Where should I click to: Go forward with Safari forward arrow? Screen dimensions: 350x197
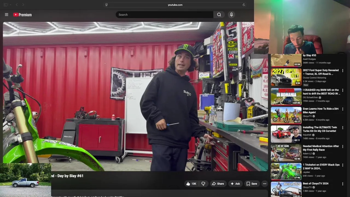23,5
